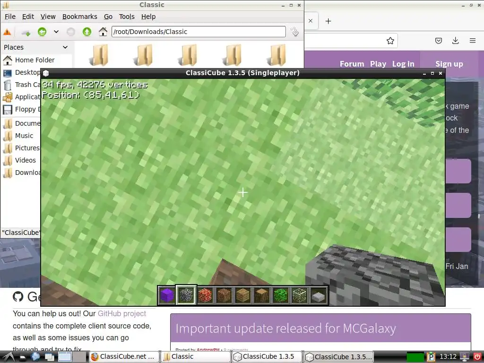Image resolution: width=484 pixels, height=363 pixels.
Task: Launch the web browser from the taskbar globe
Action: (35, 356)
